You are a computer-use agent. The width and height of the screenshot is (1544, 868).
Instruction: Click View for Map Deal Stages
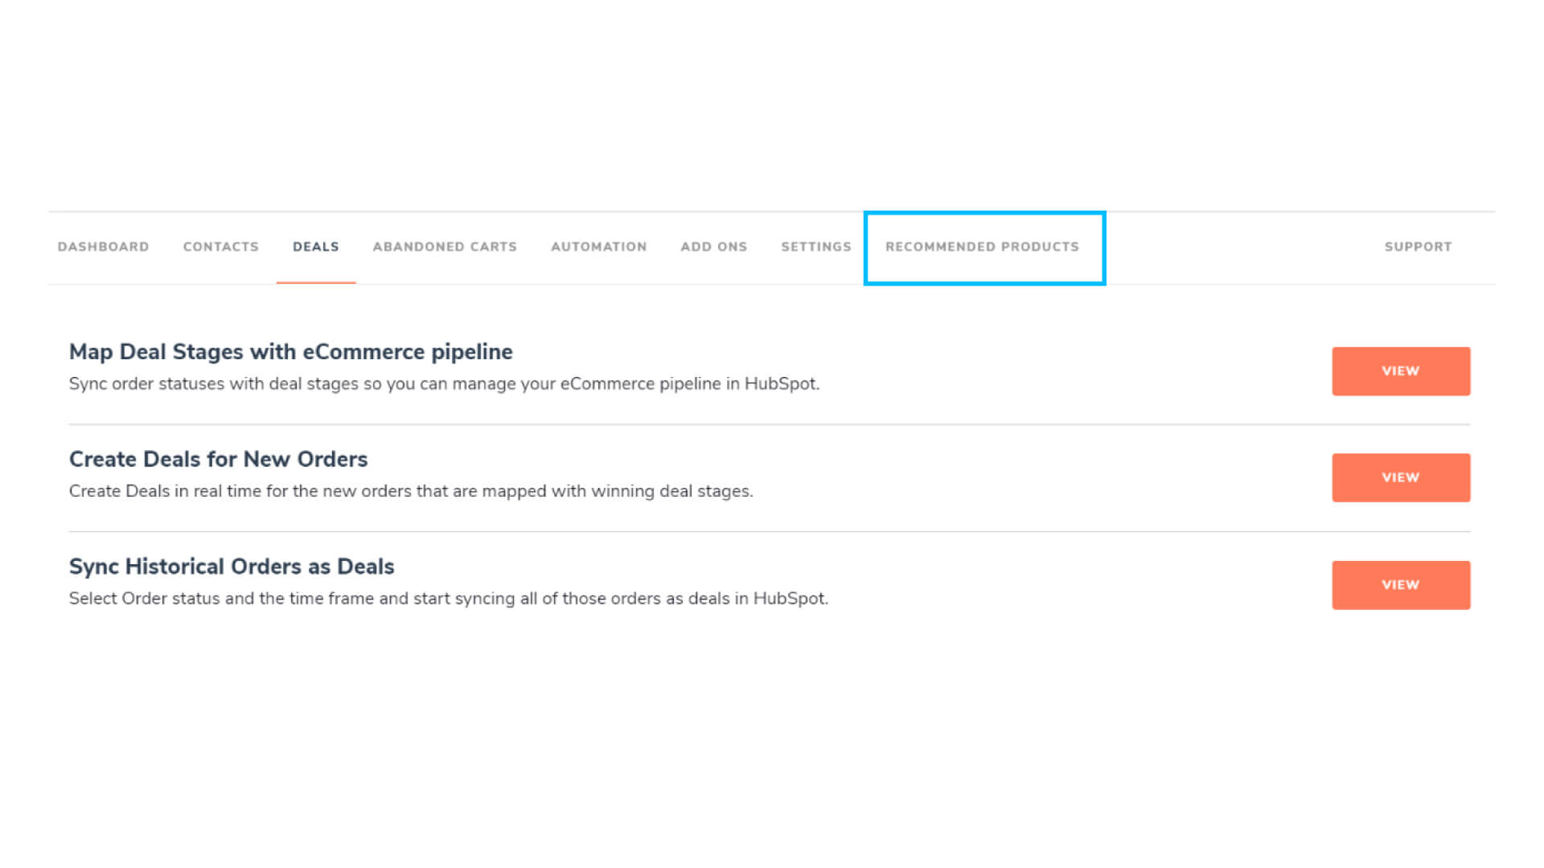tap(1400, 371)
